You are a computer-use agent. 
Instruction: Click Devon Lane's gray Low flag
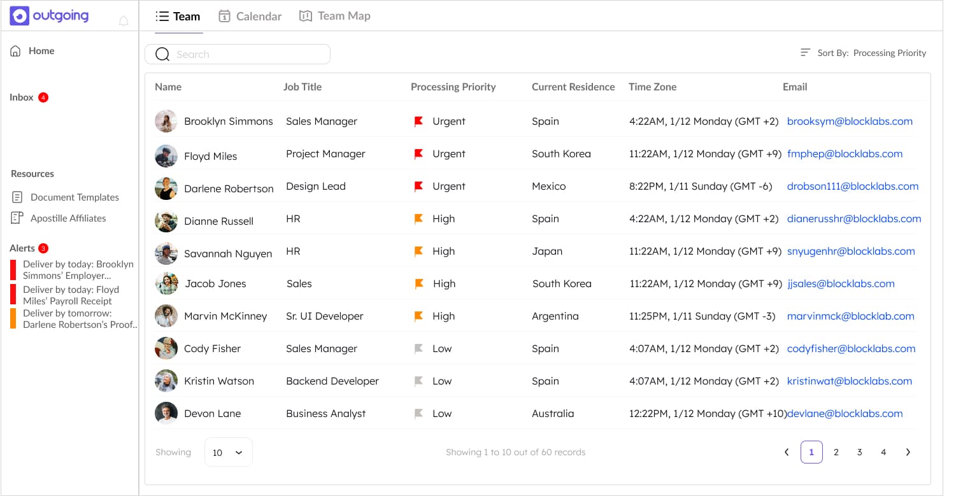click(x=418, y=414)
